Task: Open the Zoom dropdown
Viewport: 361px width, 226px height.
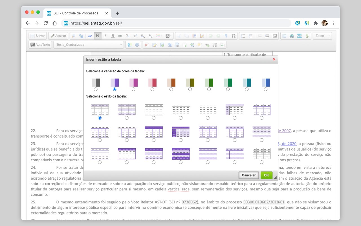Action: tap(322, 36)
